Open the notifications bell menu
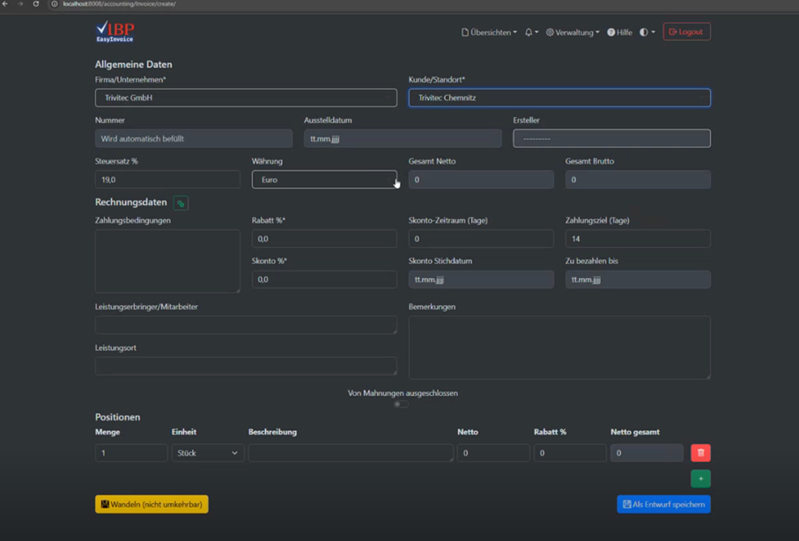Viewport: 799px width, 541px height. pos(530,33)
